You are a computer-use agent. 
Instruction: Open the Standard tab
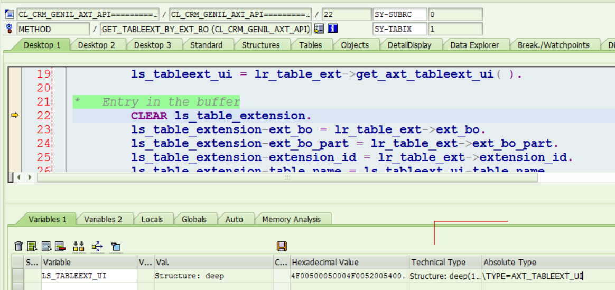coord(206,45)
